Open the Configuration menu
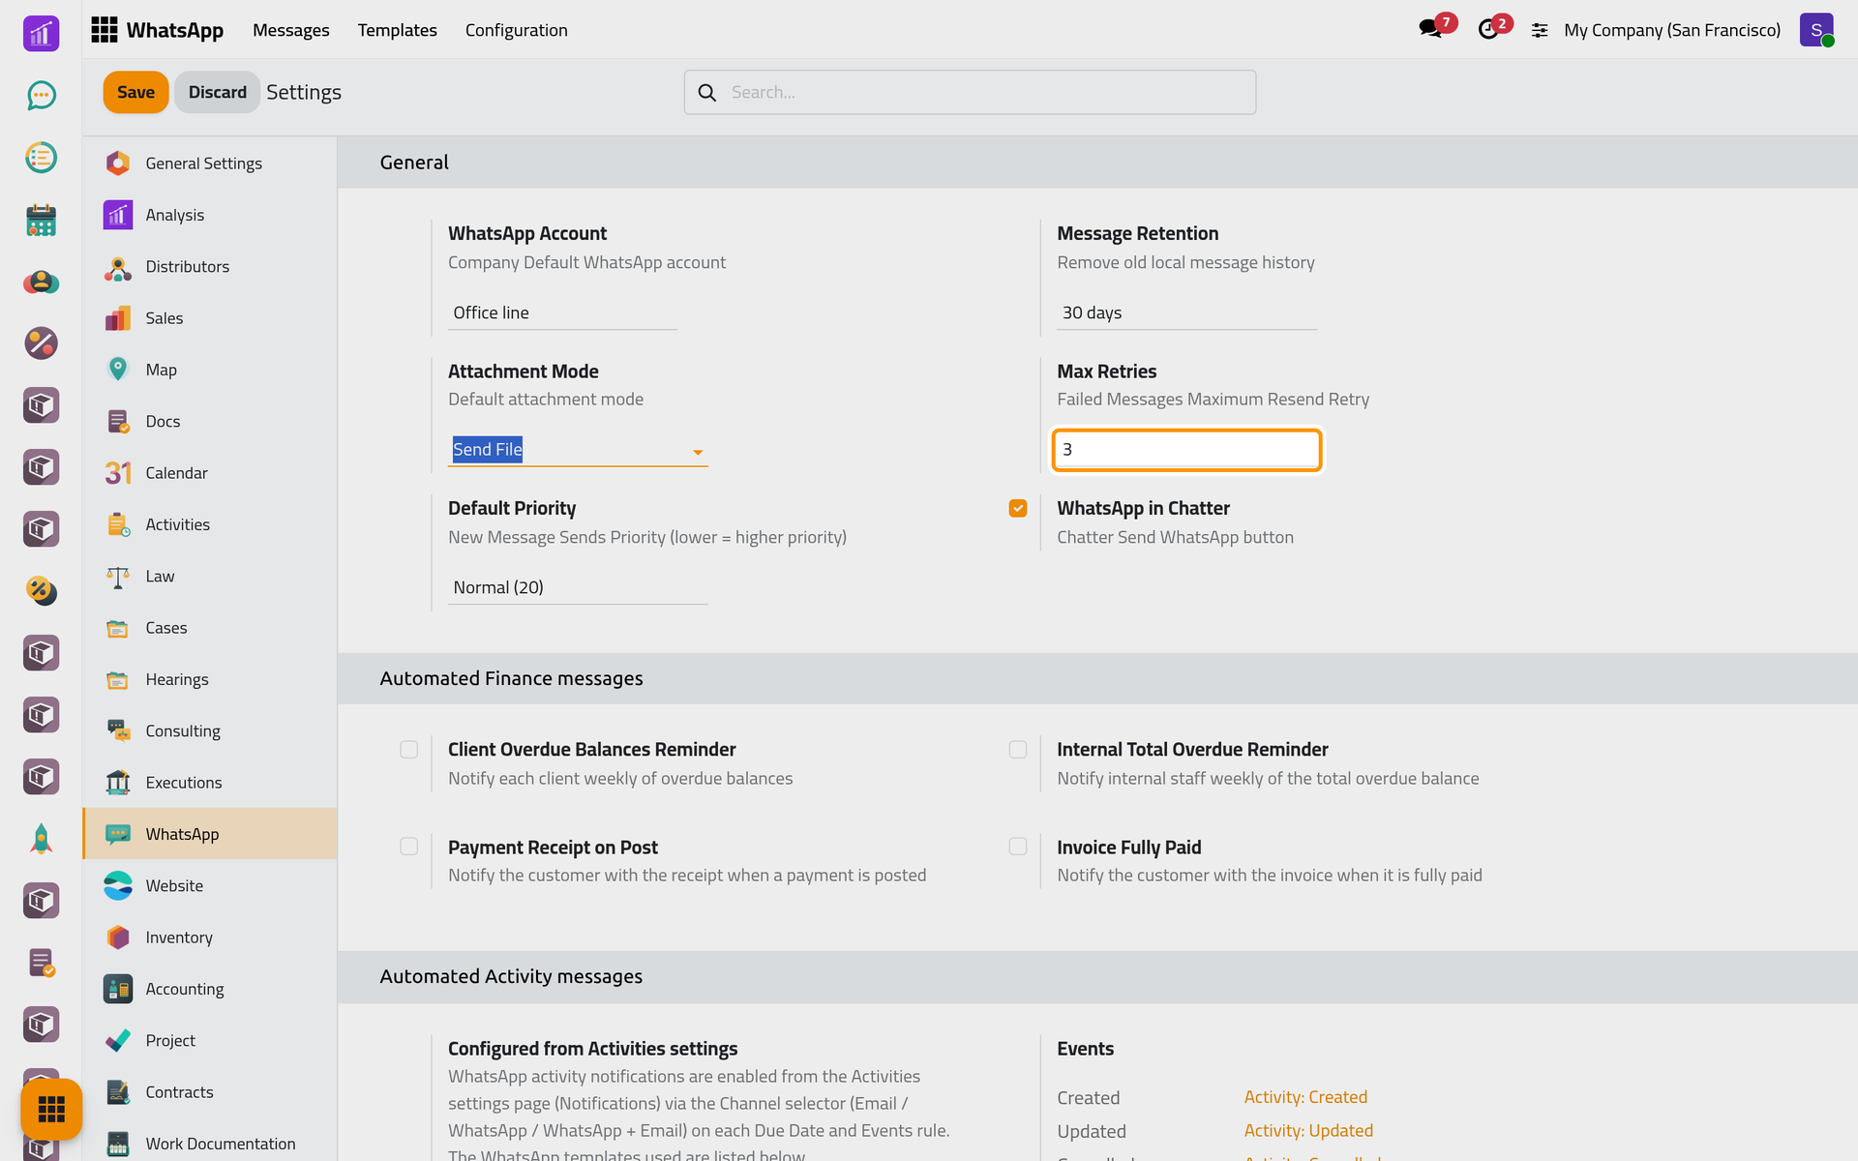The width and height of the screenshot is (1858, 1161). tap(516, 30)
